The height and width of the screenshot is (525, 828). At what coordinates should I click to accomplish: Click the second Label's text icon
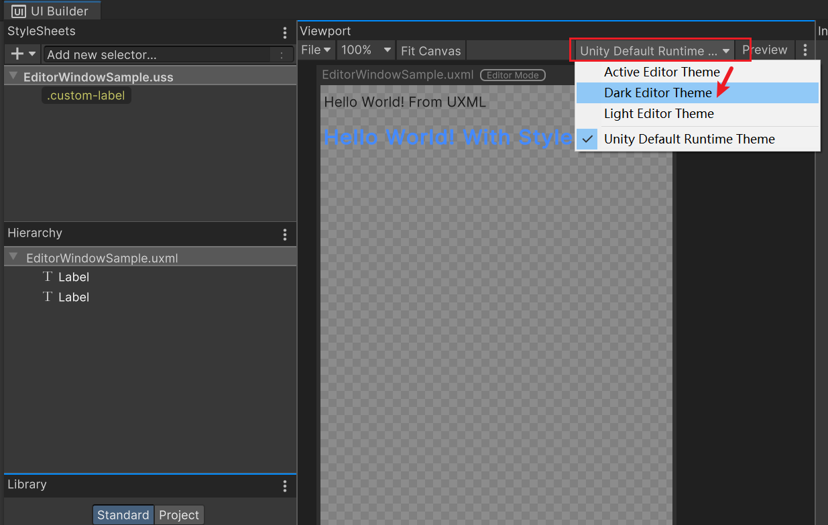click(48, 297)
